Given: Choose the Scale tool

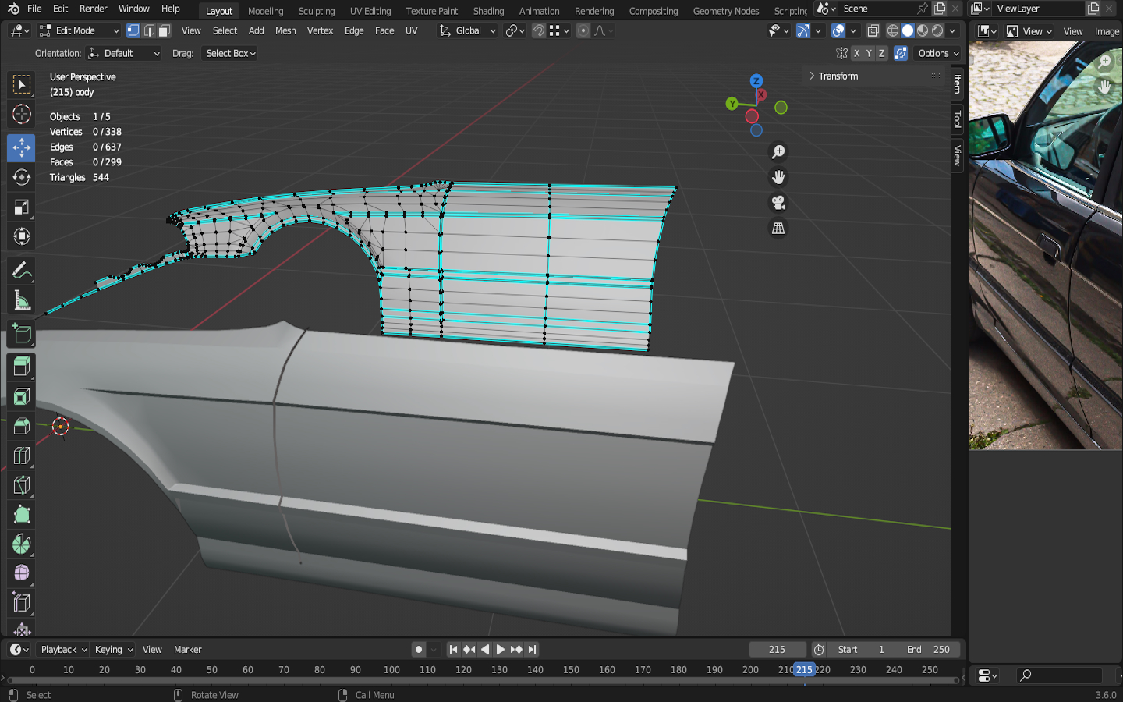Looking at the screenshot, I should [21, 207].
